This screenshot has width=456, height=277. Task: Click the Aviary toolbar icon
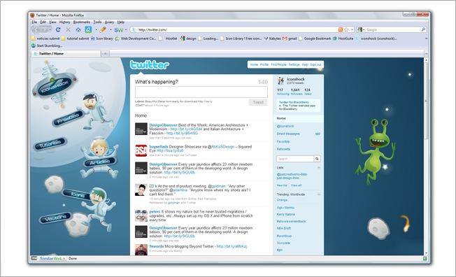pos(88,29)
